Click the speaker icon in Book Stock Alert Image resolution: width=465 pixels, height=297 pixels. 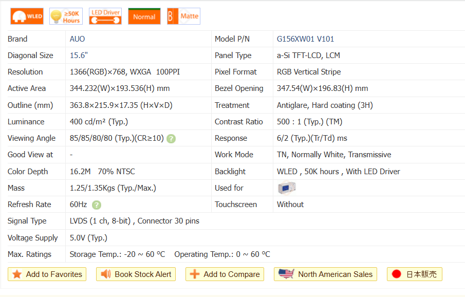106,274
